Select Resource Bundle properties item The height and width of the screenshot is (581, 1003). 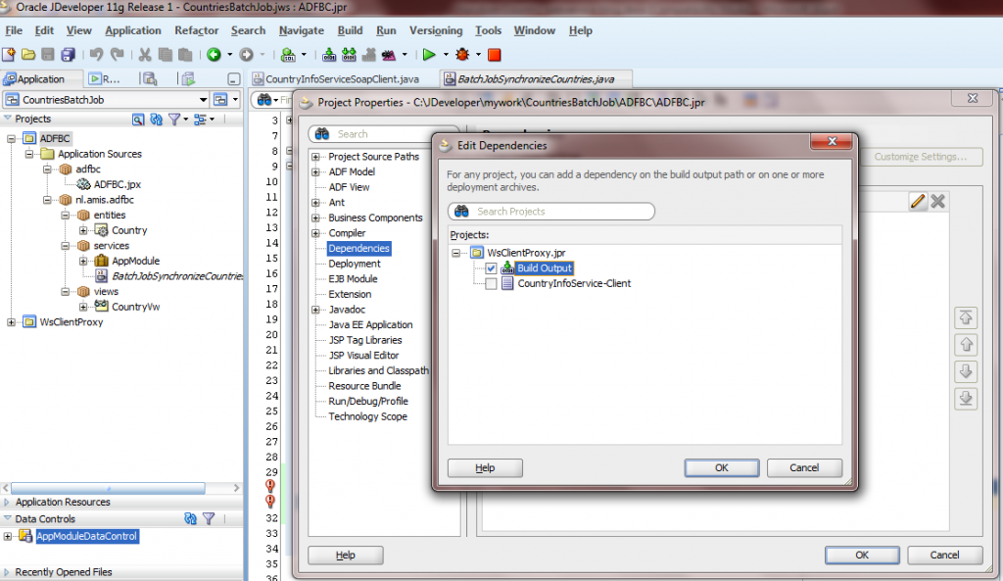tap(364, 386)
